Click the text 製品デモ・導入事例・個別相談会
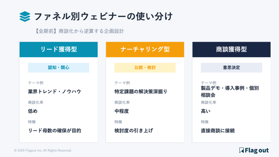Image resolution: width=279 pixels, height=157 pixels. [230, 91]
